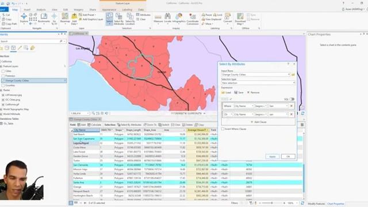Screen dimensions: 368x207
Task: Toggle Freeways layer visibility checkbox
Action: click(x=3, y=76)
